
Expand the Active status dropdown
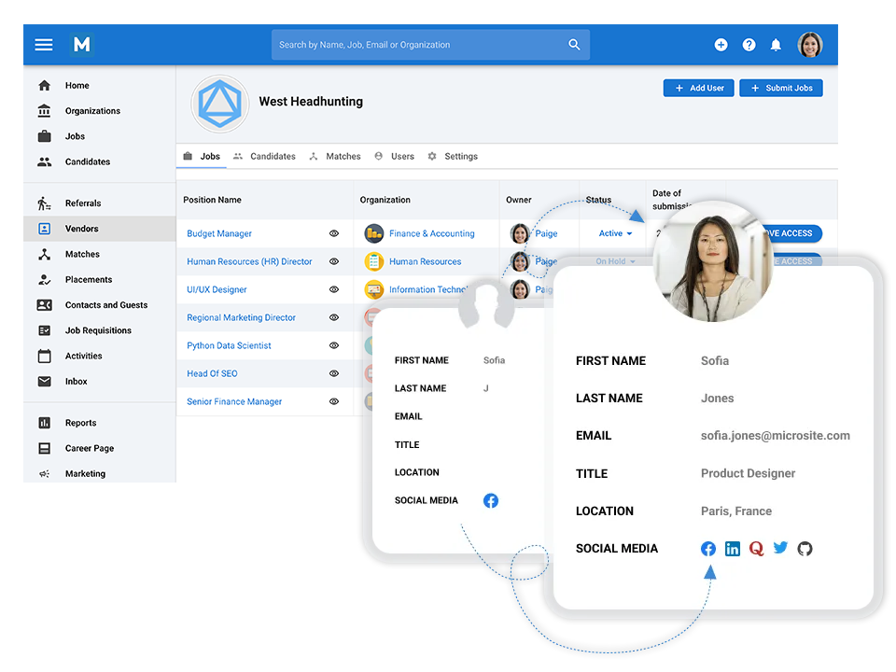pos(616,233)
